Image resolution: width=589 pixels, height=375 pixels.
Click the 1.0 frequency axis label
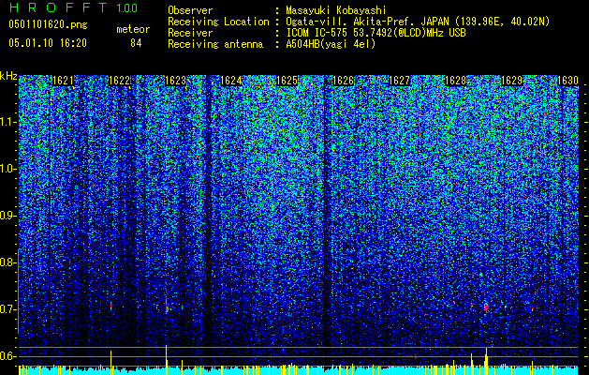[8, 169]
